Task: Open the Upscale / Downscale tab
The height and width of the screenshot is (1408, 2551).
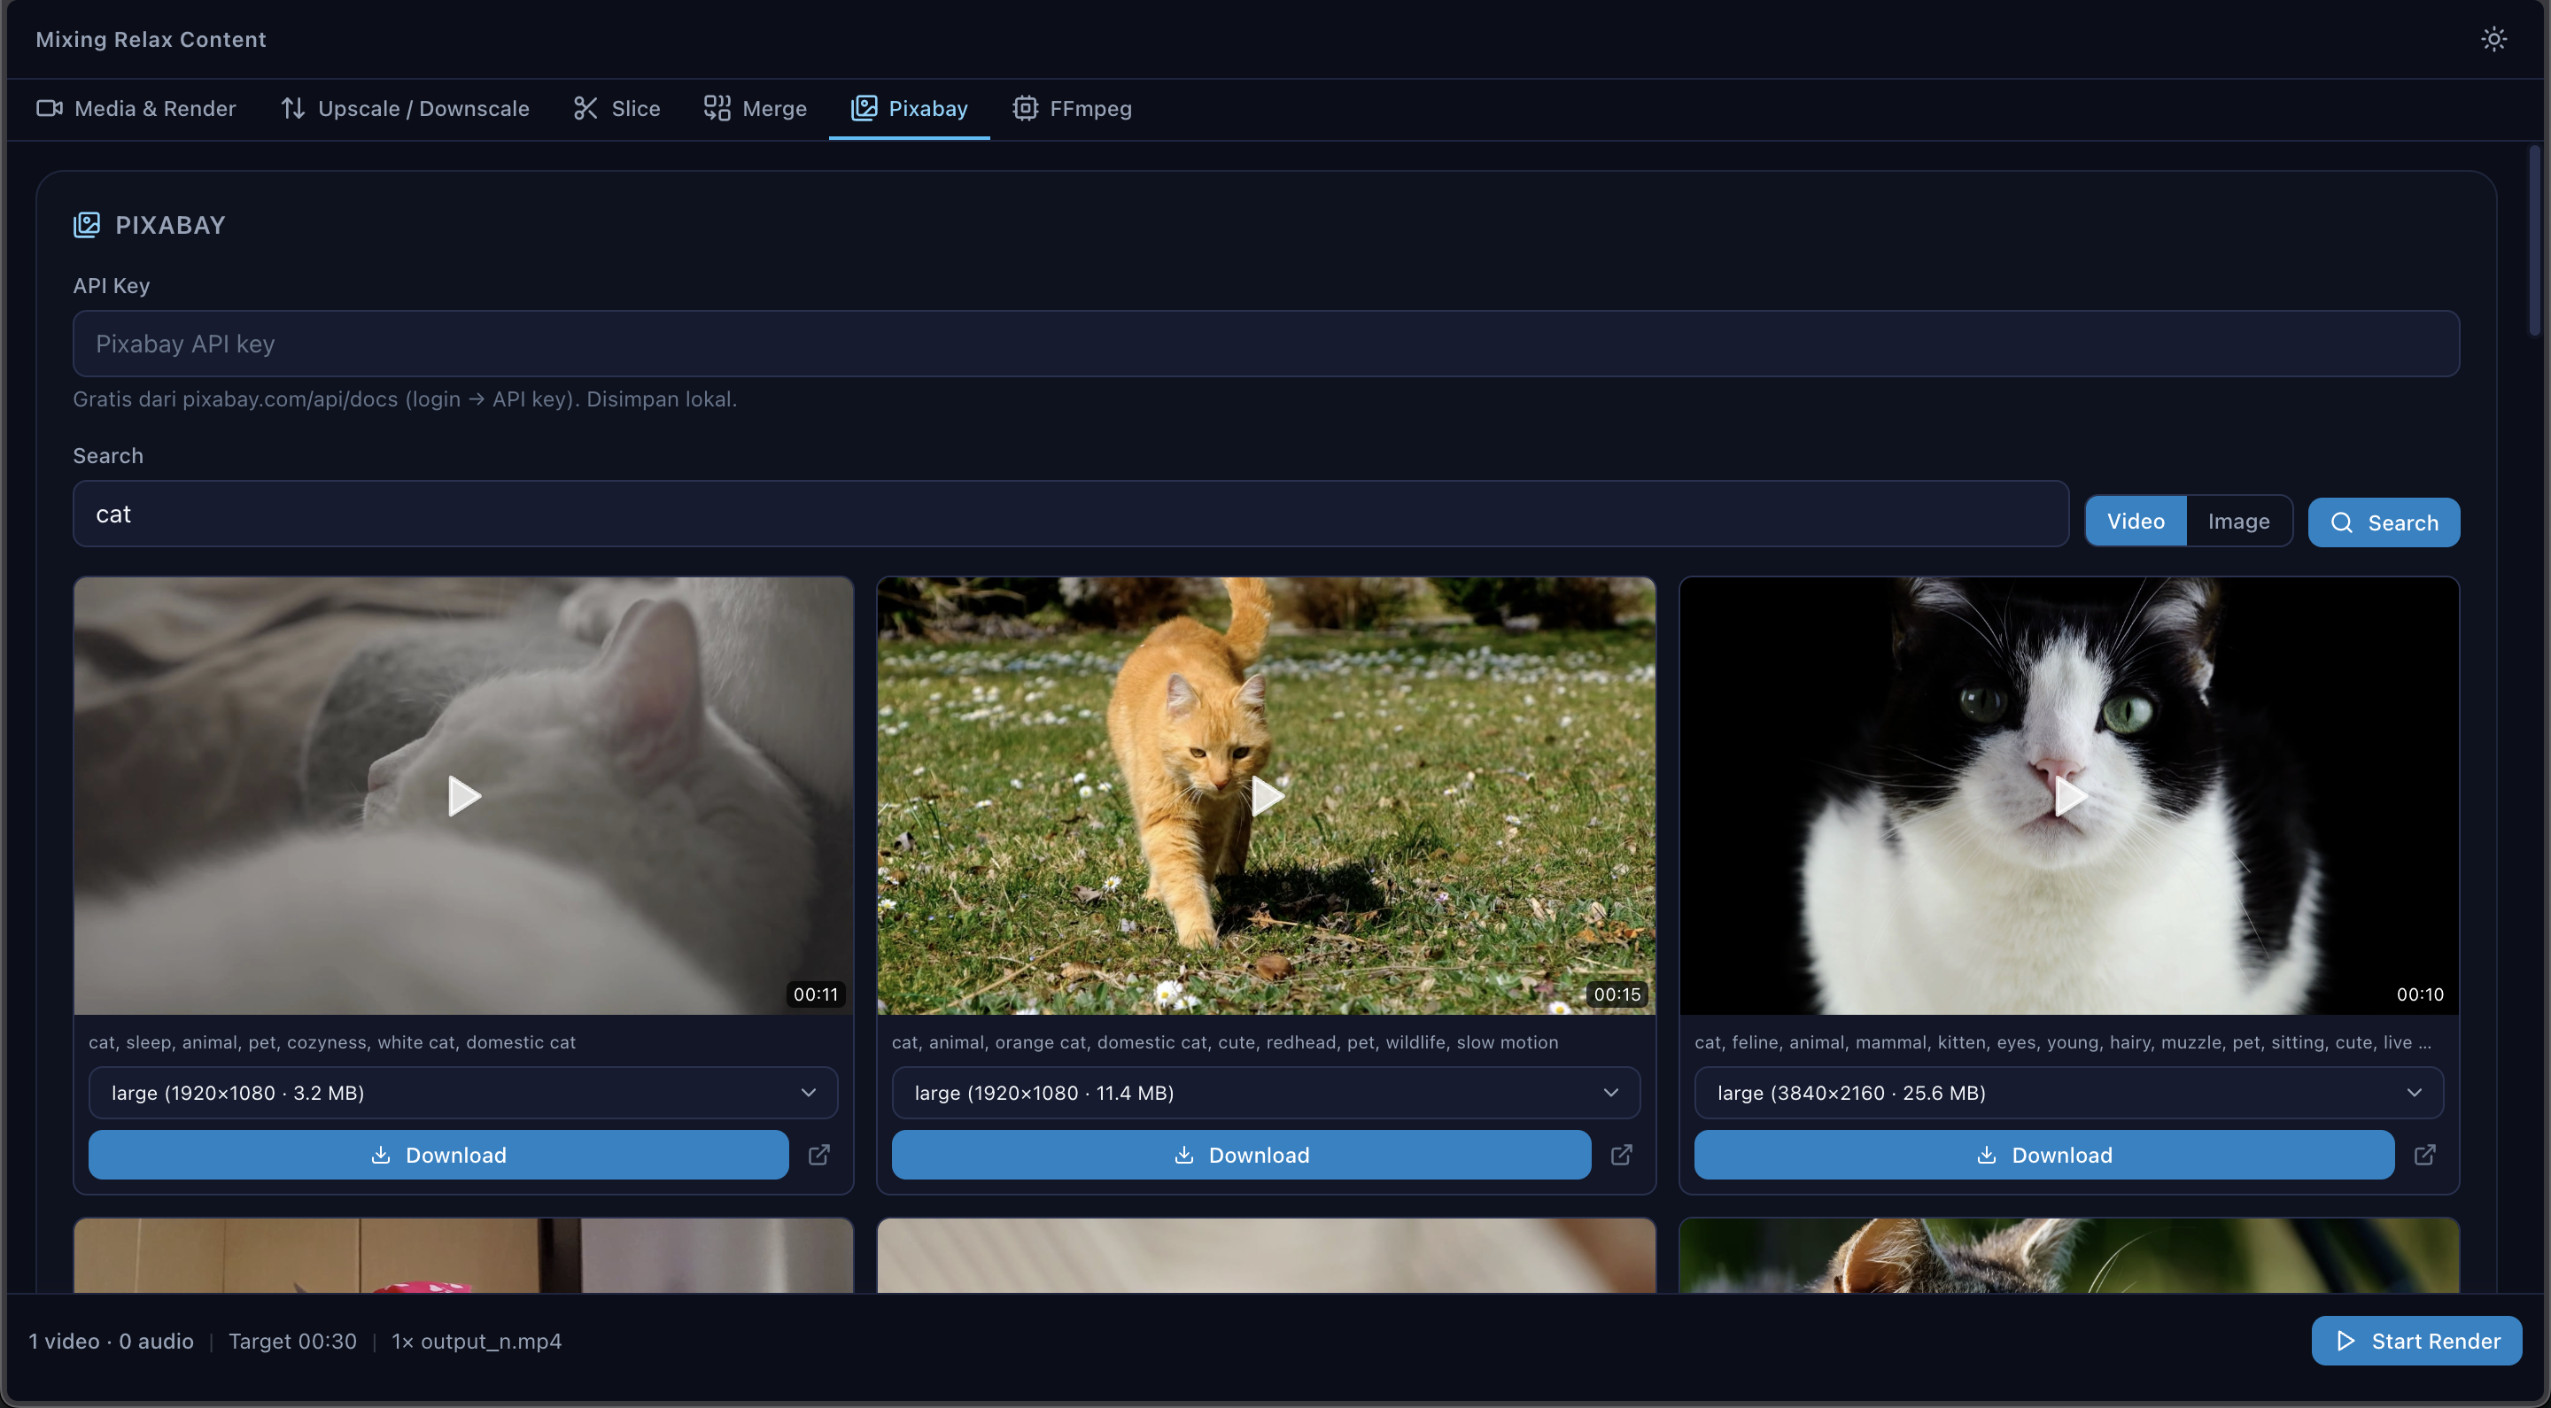Action: click(405, 109)
